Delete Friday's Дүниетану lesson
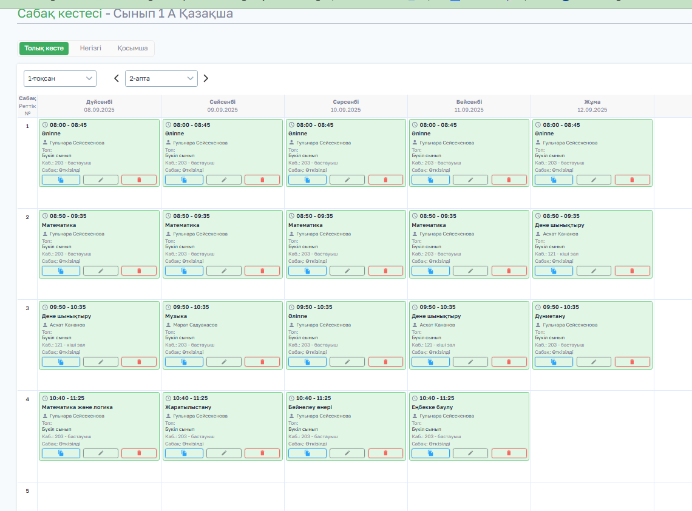 point(632,362)
